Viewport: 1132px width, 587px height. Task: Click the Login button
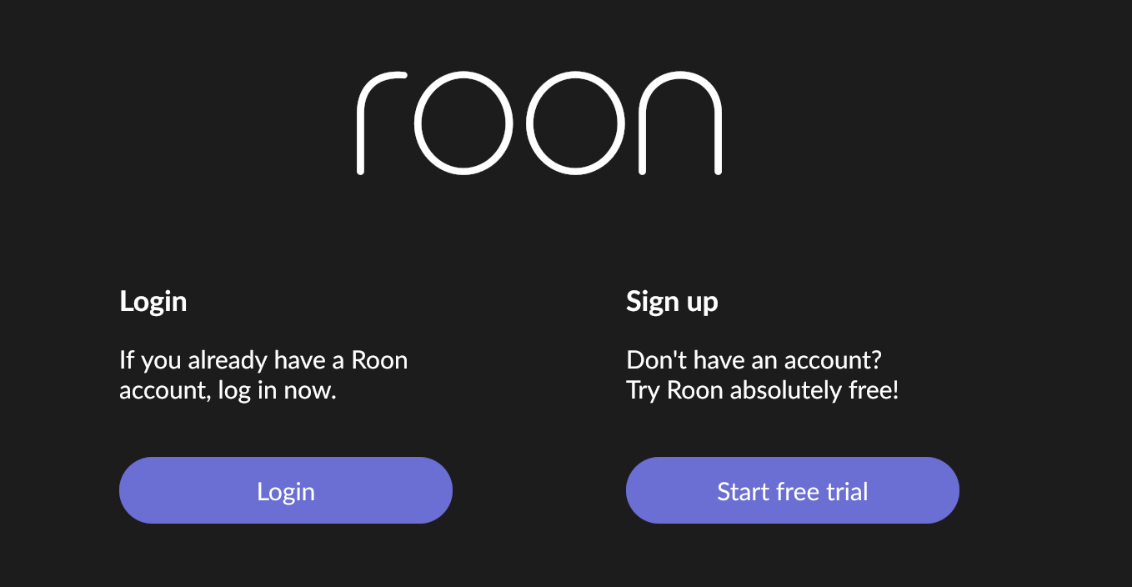pyautogui.click(x=285, y=491)
